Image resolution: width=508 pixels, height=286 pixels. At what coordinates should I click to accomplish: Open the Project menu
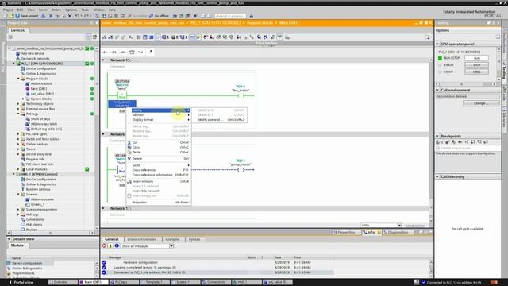[8, 10]
